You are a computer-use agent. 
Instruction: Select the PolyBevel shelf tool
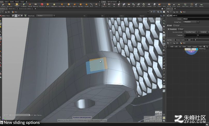click(17, 5)
